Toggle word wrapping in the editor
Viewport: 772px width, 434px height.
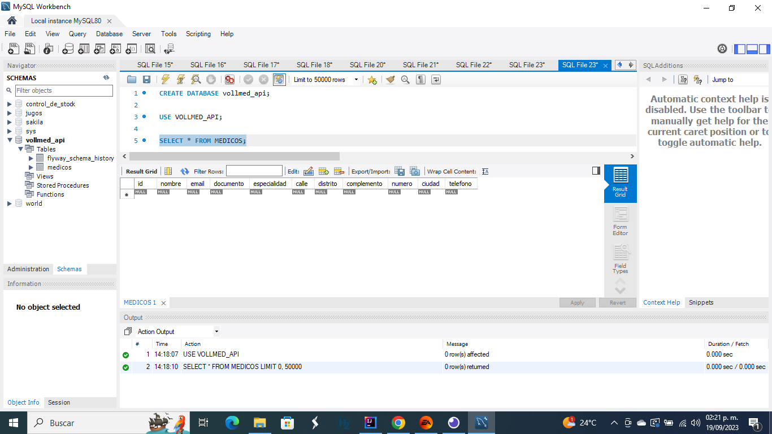point(436,80)
